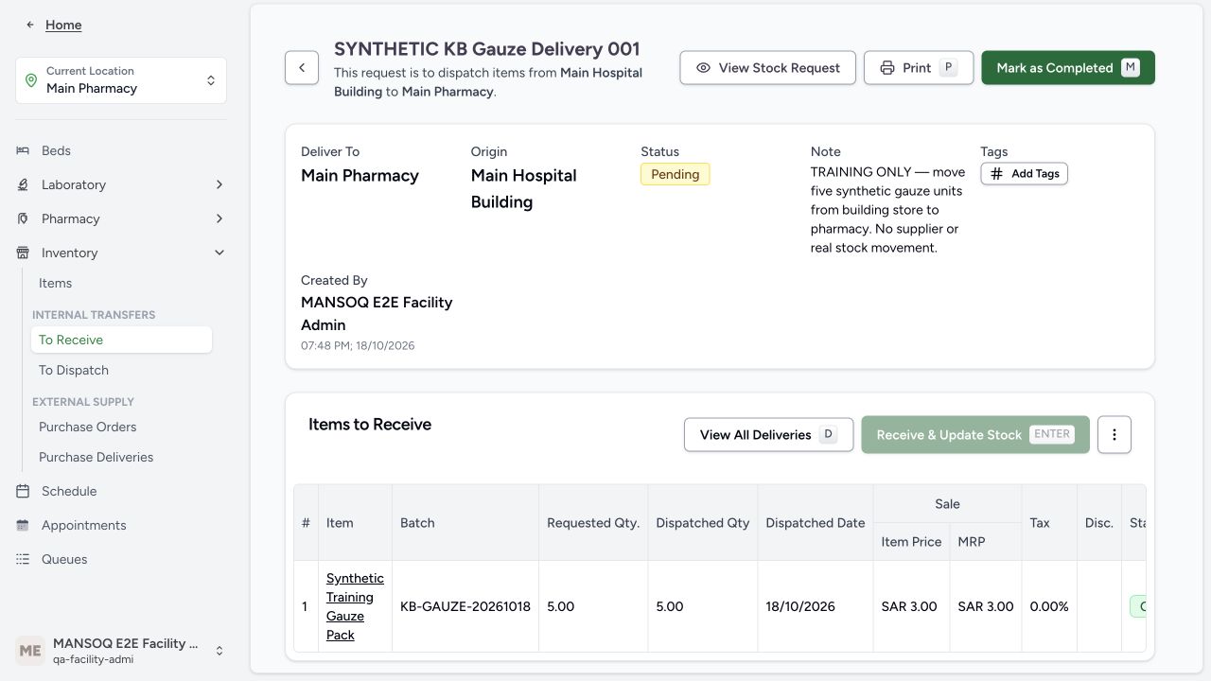Image resolution: width=1211 pixels, height=681 pixels.
Task: Collapse the Inventory section chevron
Action: pos(219,253)
